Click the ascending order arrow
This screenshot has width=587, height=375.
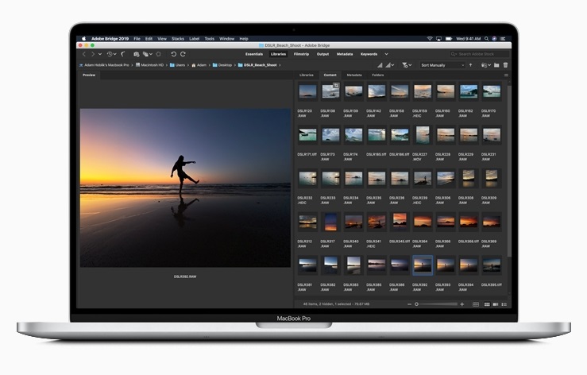pyautogui.click(x=470, y=65)
